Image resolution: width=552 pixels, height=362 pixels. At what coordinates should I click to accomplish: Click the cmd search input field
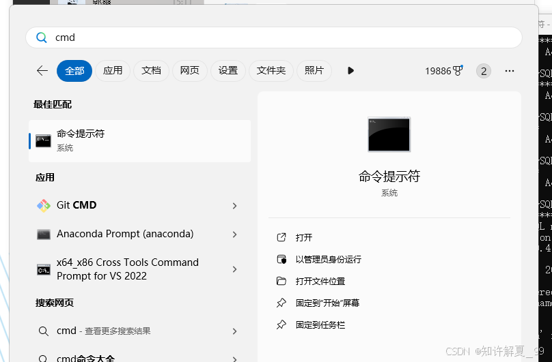(x=273, y=37)
